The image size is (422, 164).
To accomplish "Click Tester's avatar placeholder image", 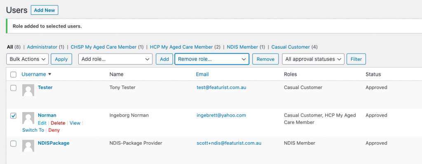I will [28, 90].
